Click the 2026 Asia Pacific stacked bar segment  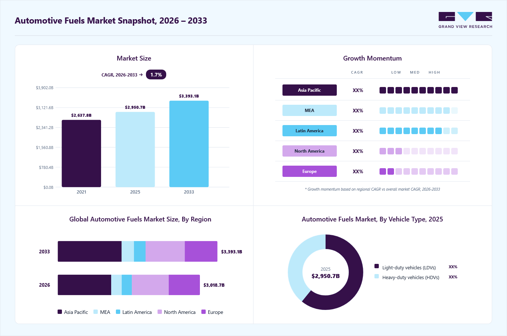pos(84,285)
